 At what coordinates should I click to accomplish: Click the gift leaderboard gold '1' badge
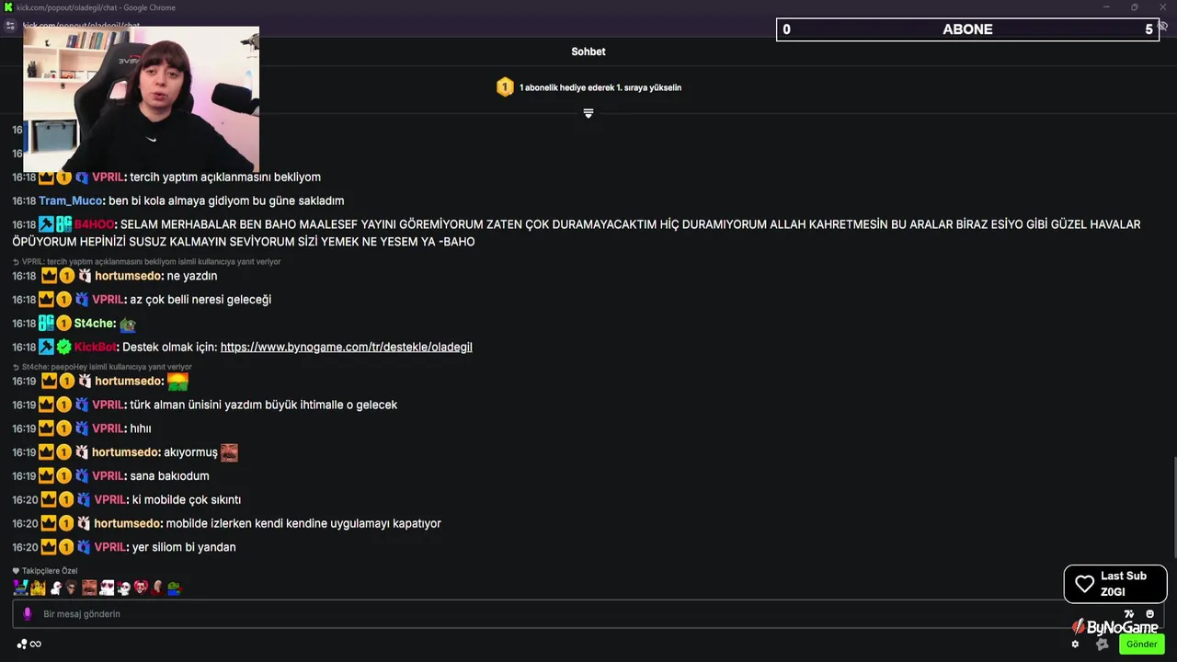tap(505, 87)
